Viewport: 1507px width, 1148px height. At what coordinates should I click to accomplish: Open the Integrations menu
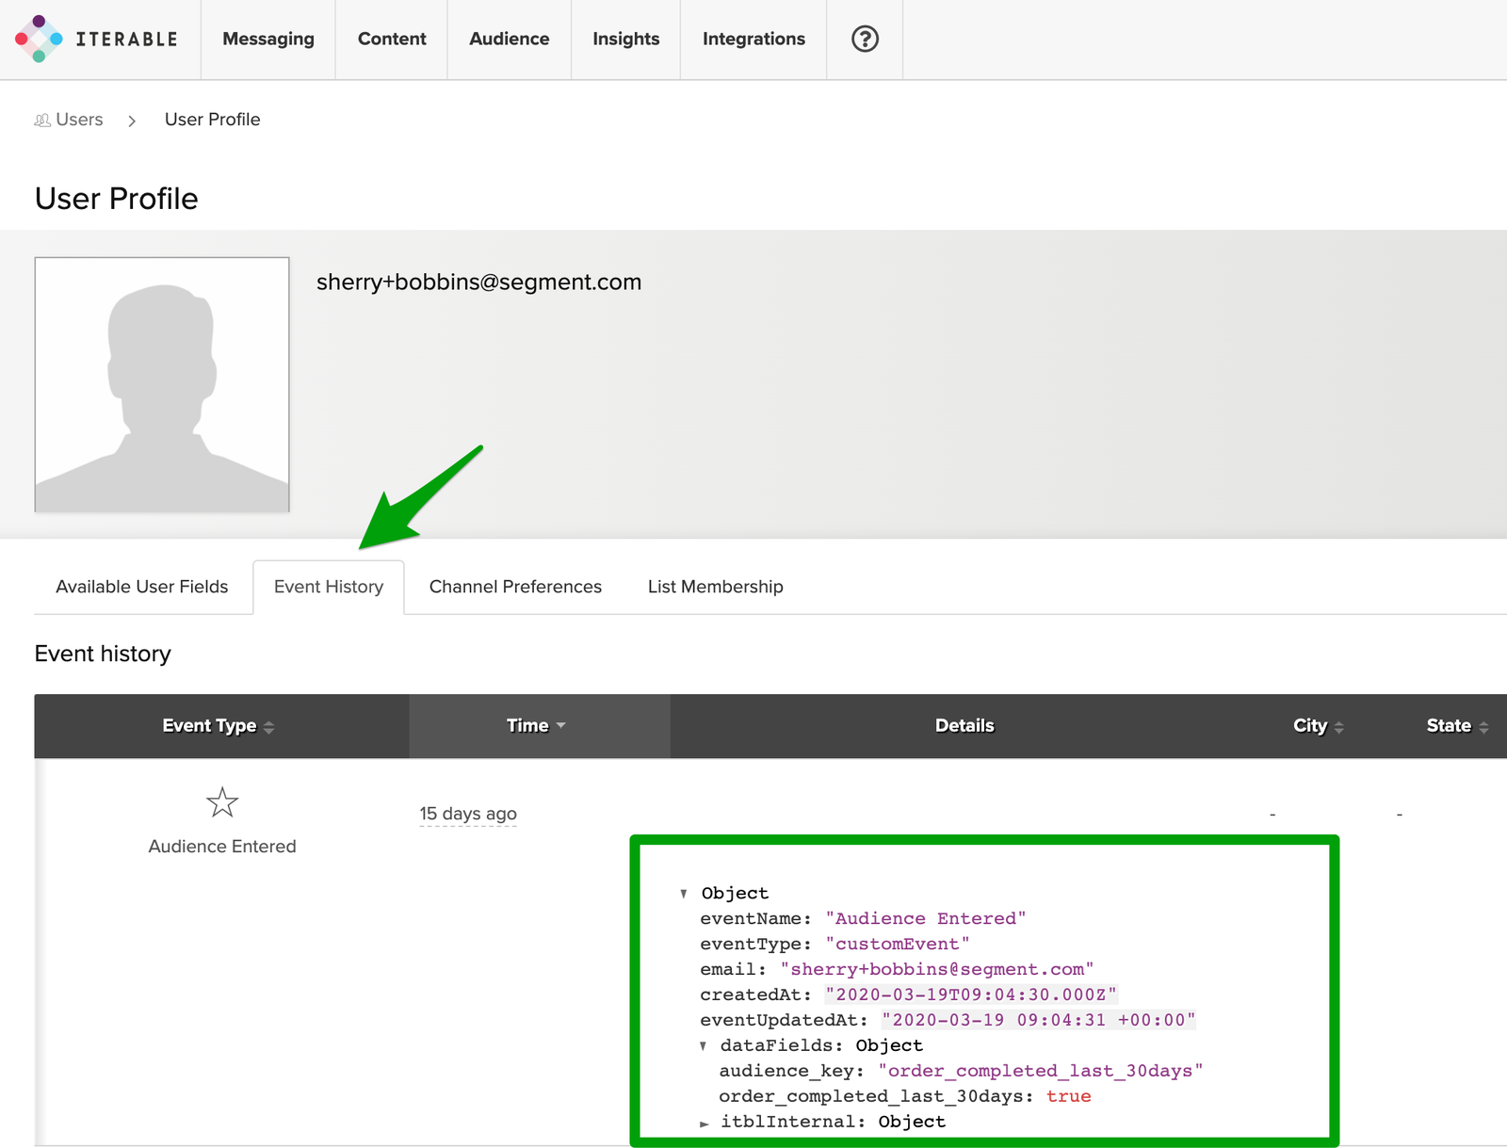[753, 39]
